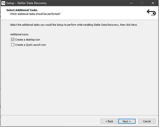Click the greyed-out maximize button
Screen dimensions: 159x127
142,3
